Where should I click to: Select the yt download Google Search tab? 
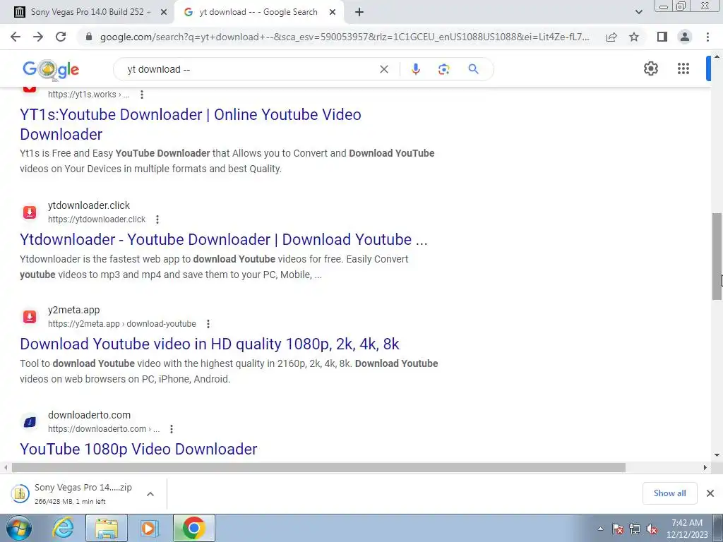pyautogui.click(x=258, y=12)
